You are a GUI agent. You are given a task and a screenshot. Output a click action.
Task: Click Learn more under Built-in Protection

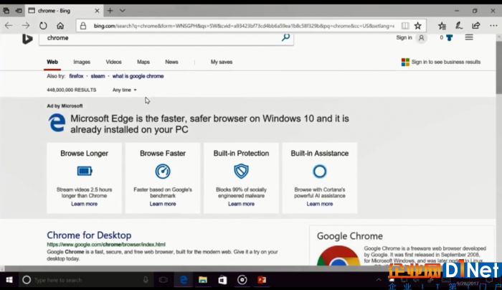tap(241, 204)
